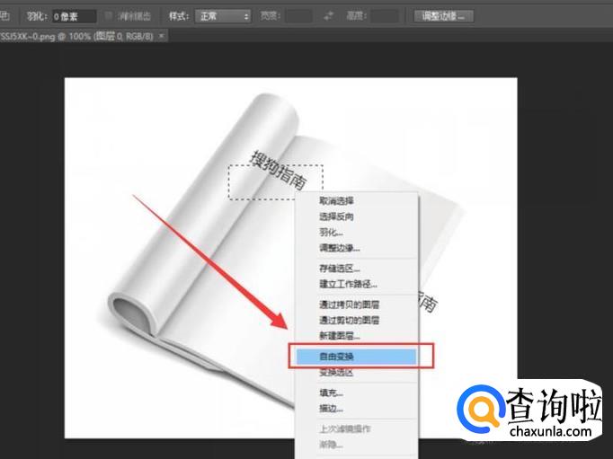Open the 样式 style dropdown
Viewport: 613px width, 459px height.
point(222,16)
